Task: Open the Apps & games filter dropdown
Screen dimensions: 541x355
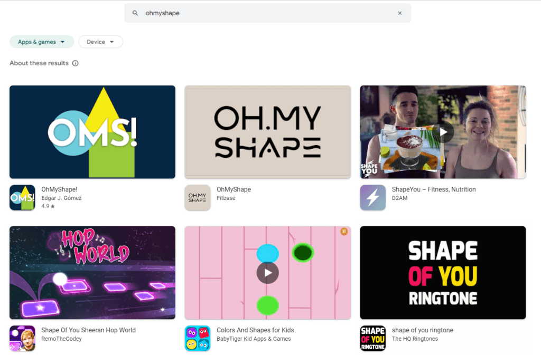Action: pos(41,42)
